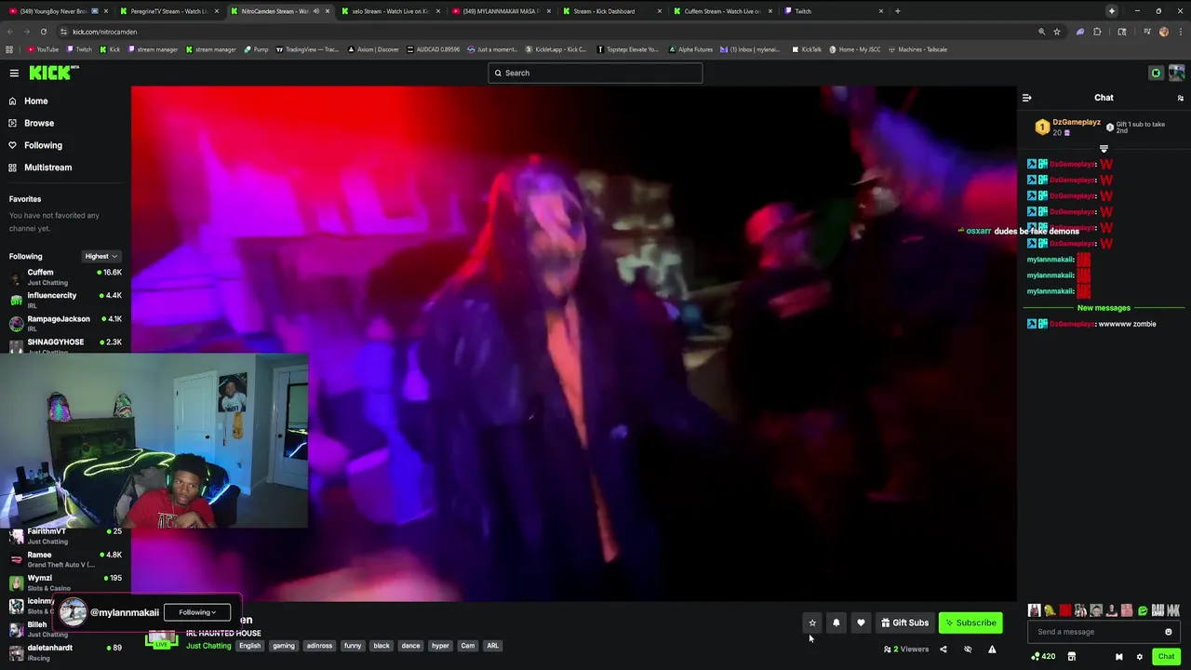Click the first emote in the quick emote row

(1034, 610)
